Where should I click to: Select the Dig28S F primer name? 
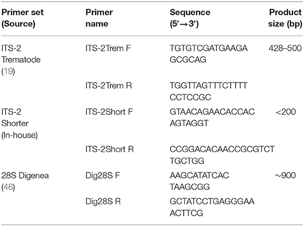tap(103, 175)
